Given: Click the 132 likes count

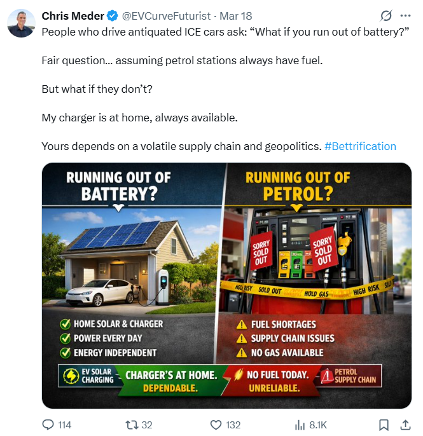Looking at the screenshot, I should [x=233, y=425].
